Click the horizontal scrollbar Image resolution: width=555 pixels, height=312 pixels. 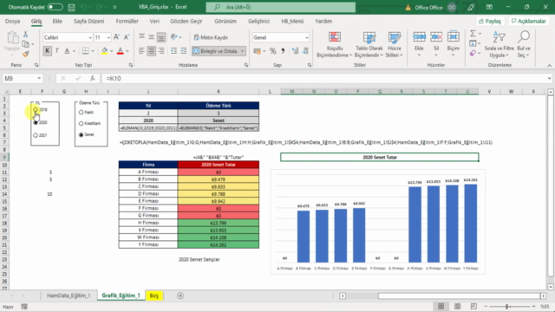pos(459,296)
